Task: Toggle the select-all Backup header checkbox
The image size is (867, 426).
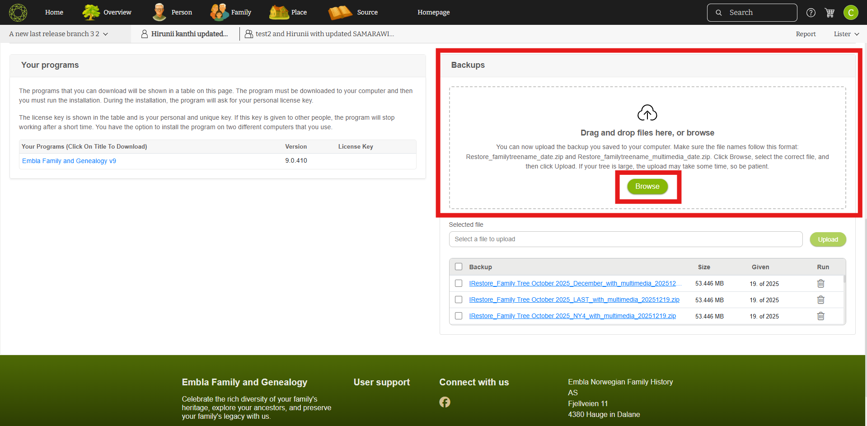Action: point(459,267)
